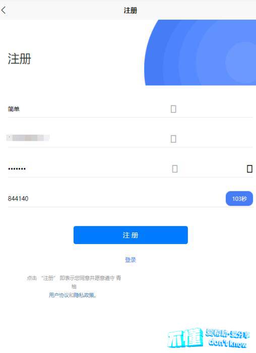Open the 隐私政策 privacy policy link

tap(85, 295)
